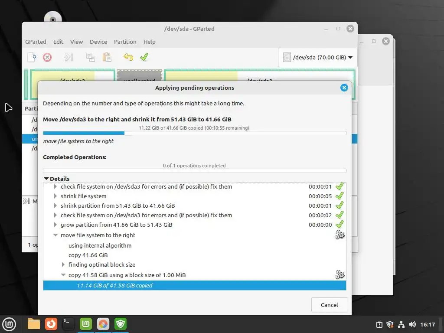Click the /dev/sda3 partition graphic block

259,75
